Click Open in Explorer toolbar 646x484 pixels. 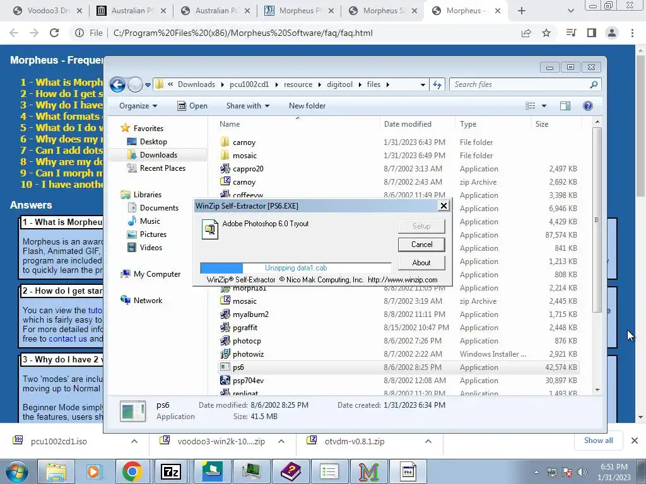[192, 106]
